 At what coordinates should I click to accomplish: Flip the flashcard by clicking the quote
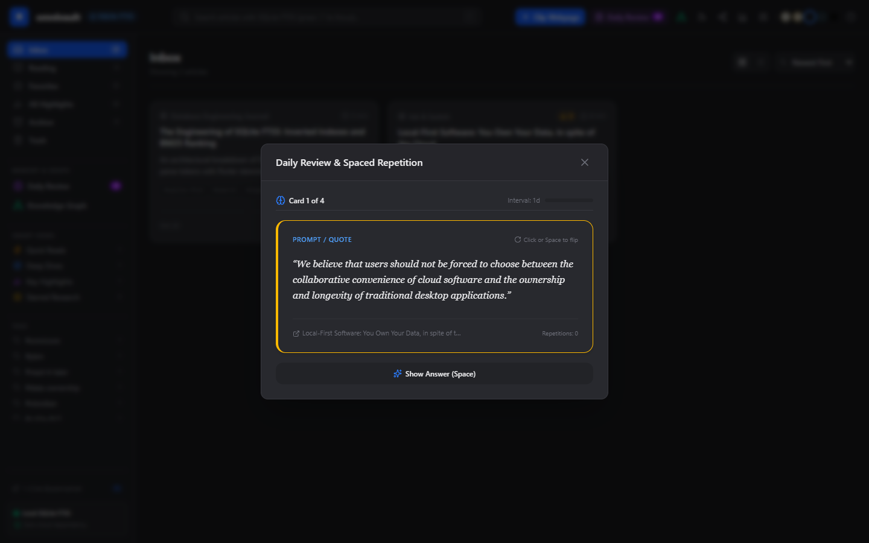434,280
